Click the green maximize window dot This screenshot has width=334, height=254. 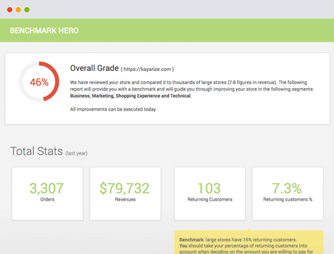(27, 10)
